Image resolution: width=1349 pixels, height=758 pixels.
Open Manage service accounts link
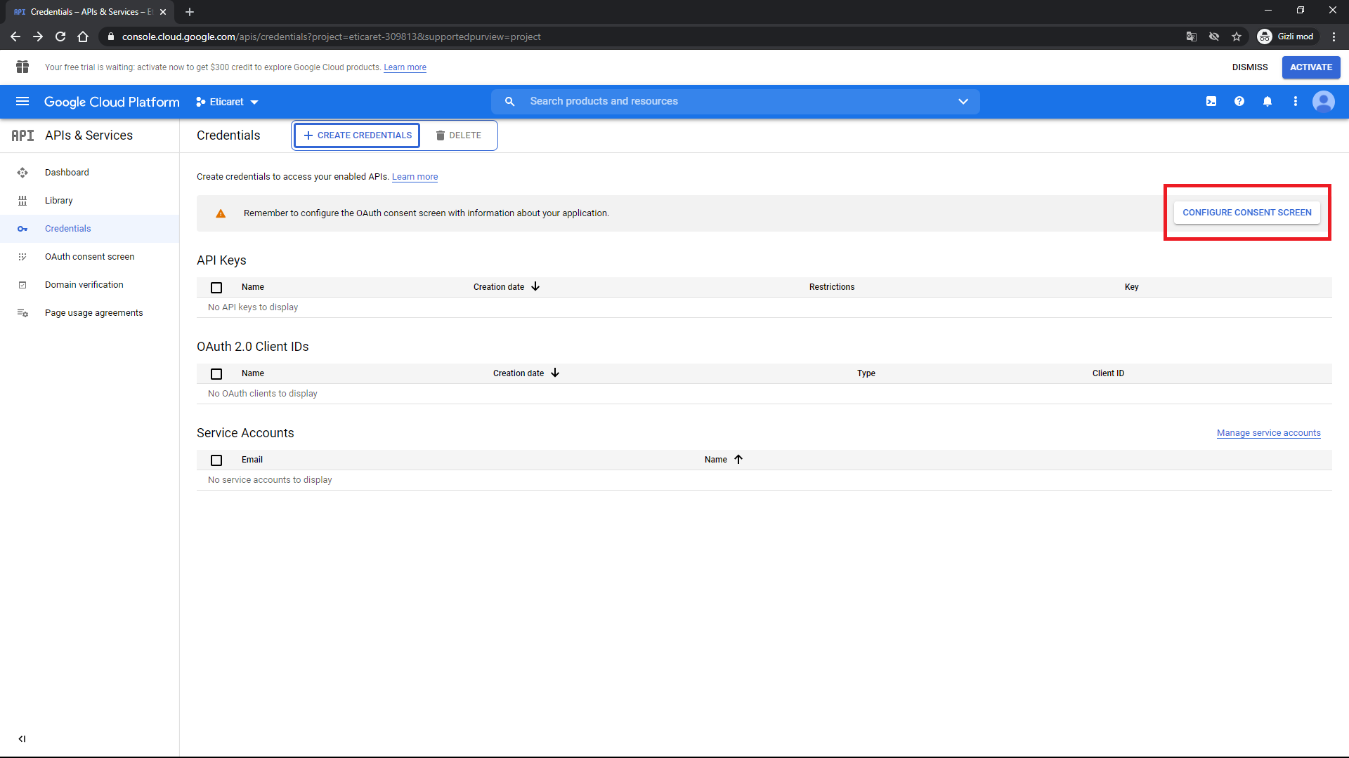click(x=1269, y=433)
